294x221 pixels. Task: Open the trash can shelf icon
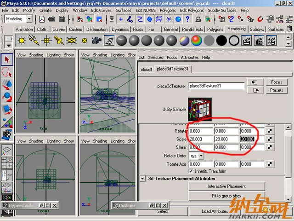[289, 29]
